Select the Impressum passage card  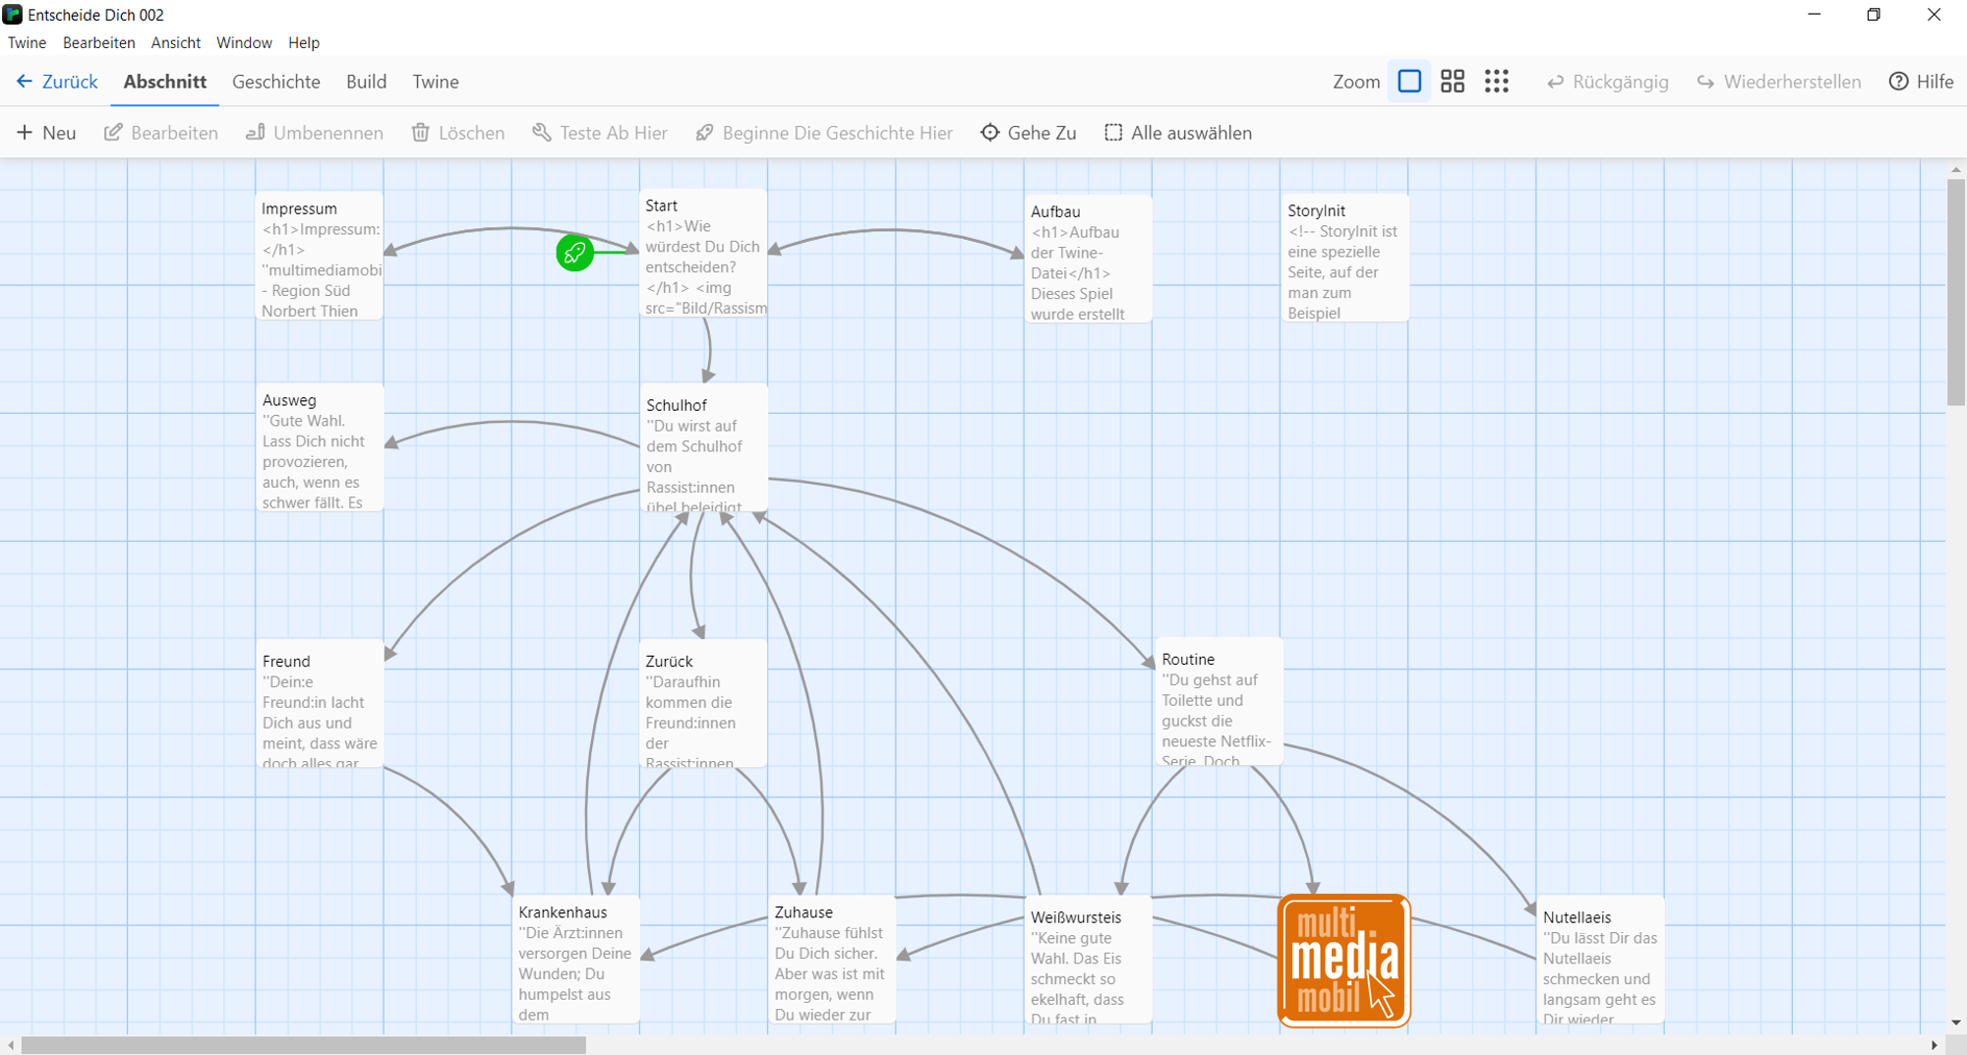tap(319, 256)
